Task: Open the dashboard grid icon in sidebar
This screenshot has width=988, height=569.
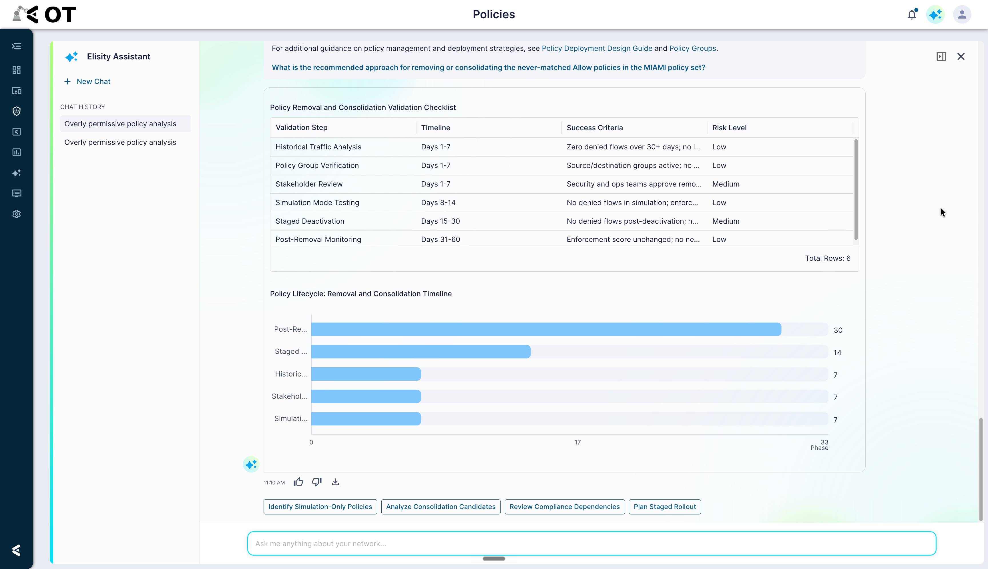Action: pos(16,70)
